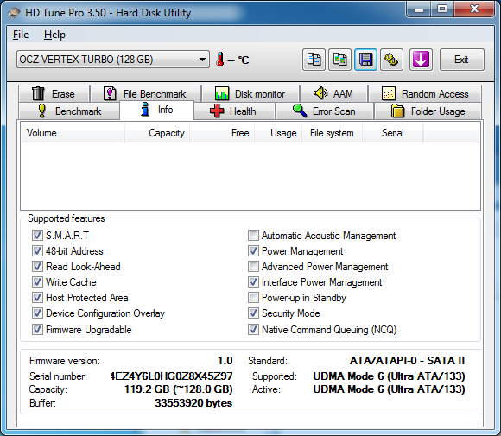The height and width of the screenshot is (436, 501).
Task: Click the copy screenshot to clipboard icon
Action: (x=340, y=60)
